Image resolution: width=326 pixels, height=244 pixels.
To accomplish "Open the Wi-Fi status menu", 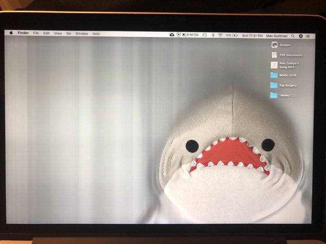I will [x=220, y=35].
